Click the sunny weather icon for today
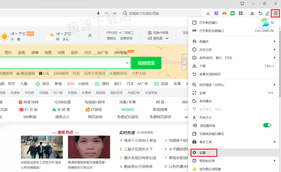The height and width of the screenshot is (172, 281). [5, 37]
